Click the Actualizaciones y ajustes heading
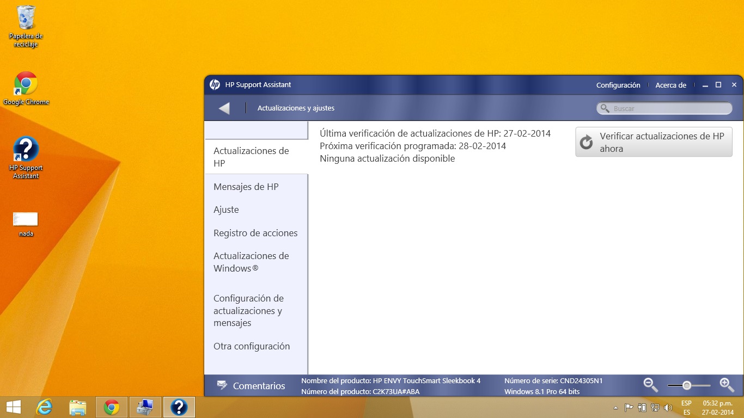744x418 pixels. [296, 108]
